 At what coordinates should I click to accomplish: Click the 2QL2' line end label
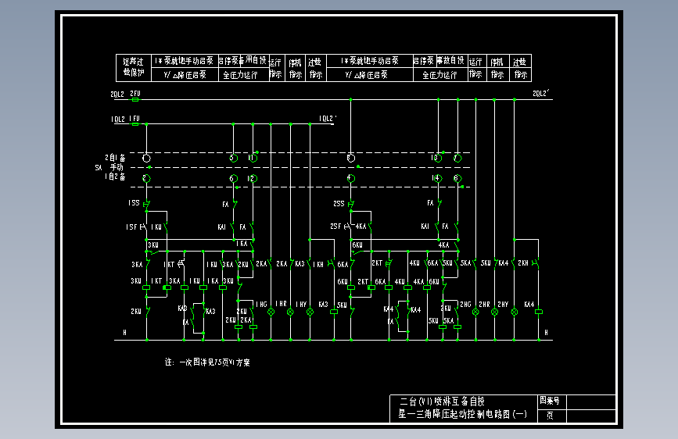tap(541, 93)
